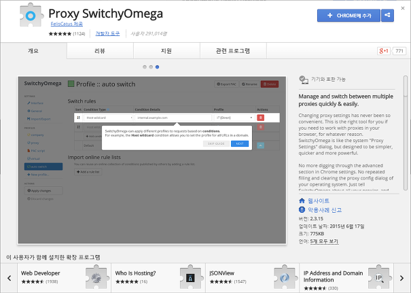Click version text 2.3.15
This screenshot has height=293, width=411.
pyautogui.click(x=317, y=218)
